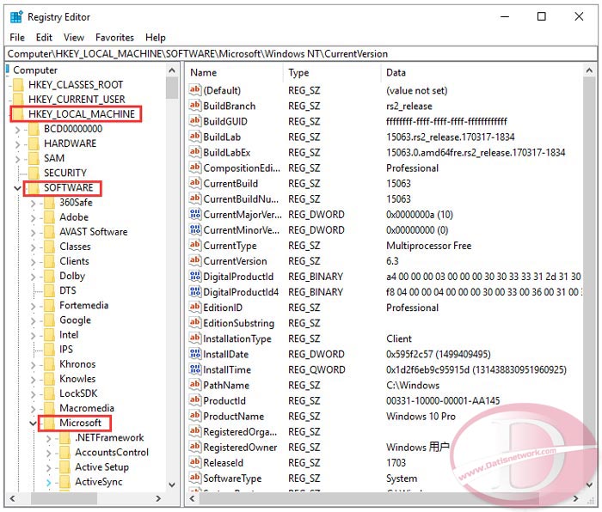Click values pane scroll up arrow
The height and width of the screenshot is (512, 602).
point(589,70)
